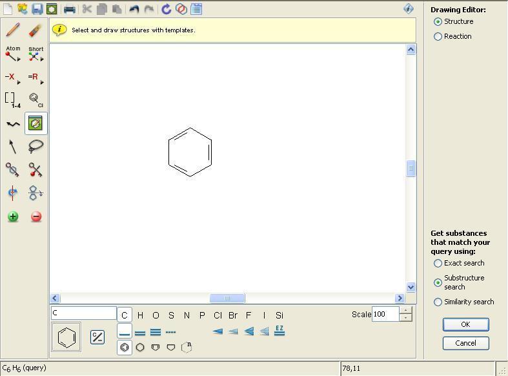Select the Pencil drawing tool
The width and height of the screenshot is (508, 376).
click(x=13, y=30)
